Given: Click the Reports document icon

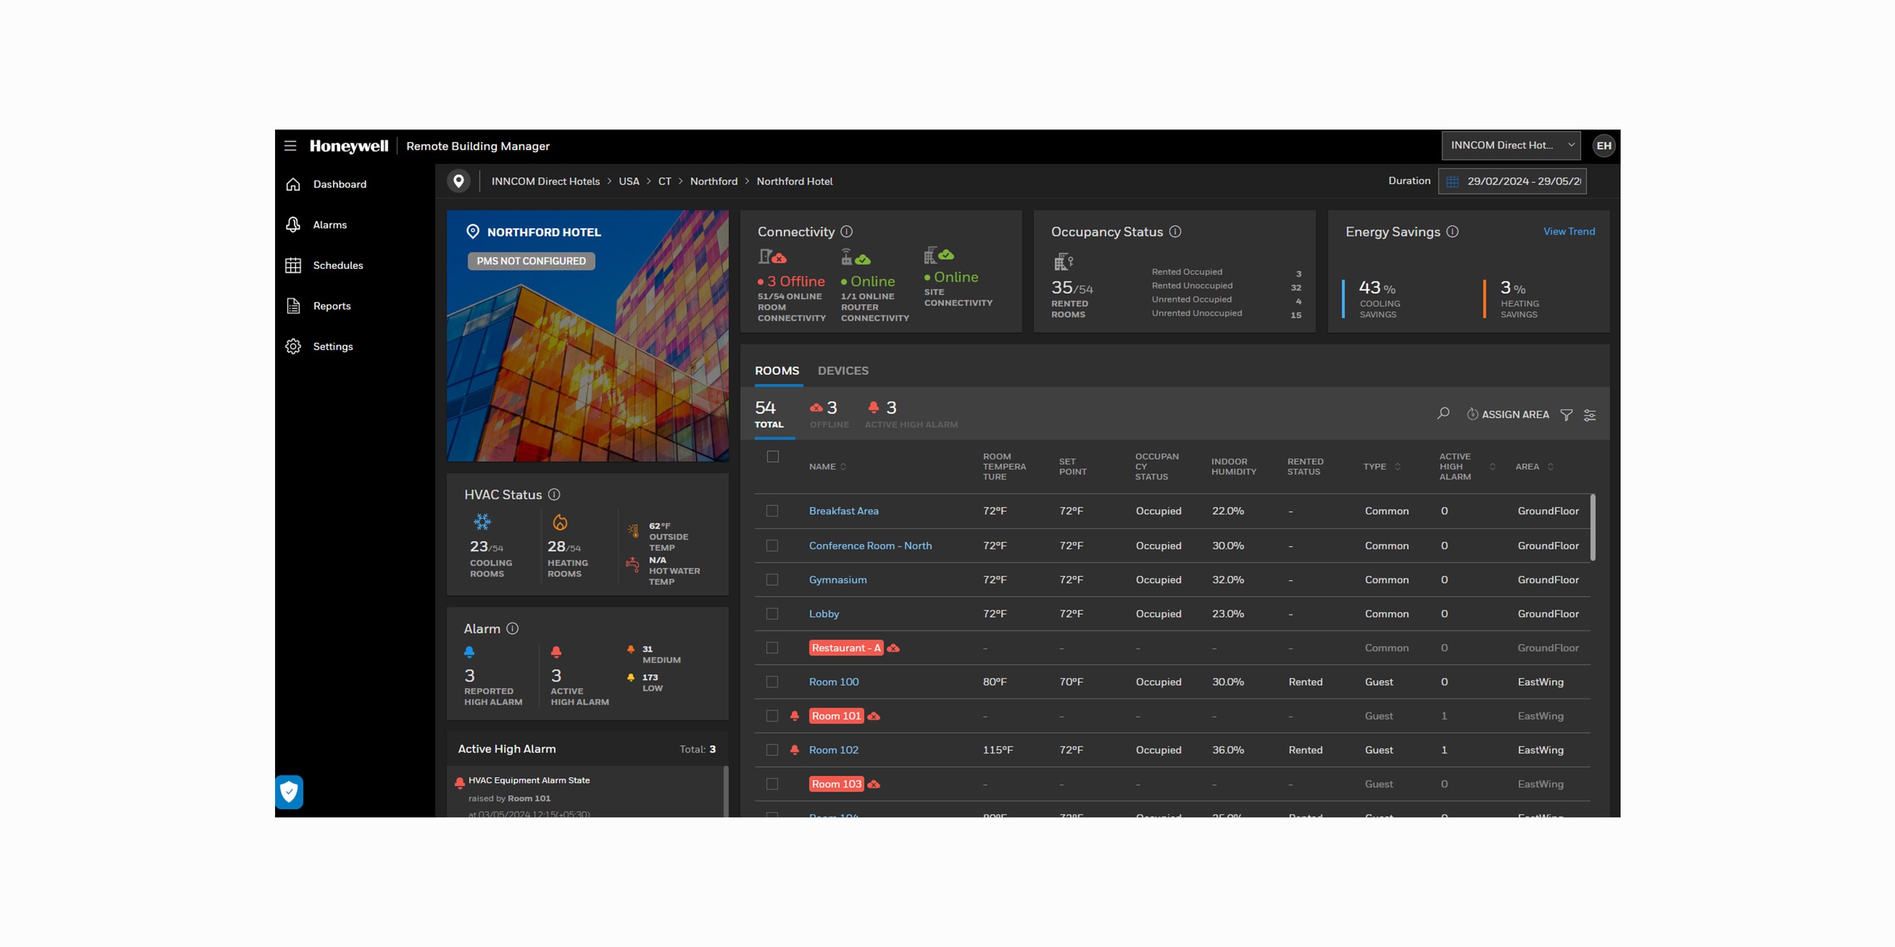Looking at the screenshot, I should [293, 306].
